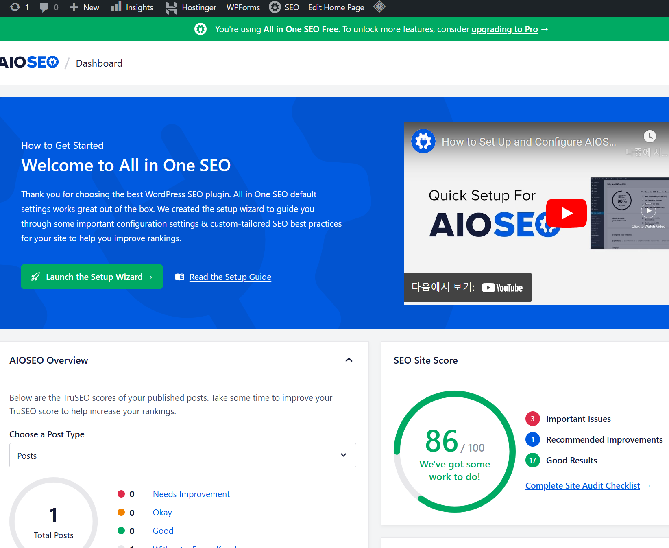This screenshot has width=669, height=548.
Task: Click the rocket icon on Setup Wizard button
Action: pos(36,277)
